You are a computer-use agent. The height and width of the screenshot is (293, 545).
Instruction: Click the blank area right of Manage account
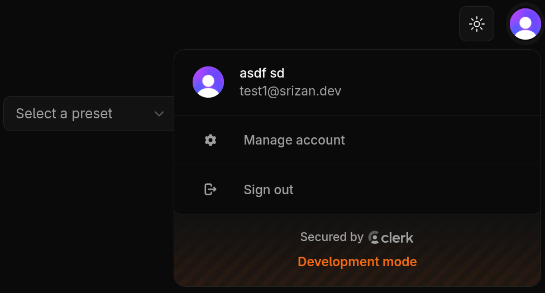[447, 140]
